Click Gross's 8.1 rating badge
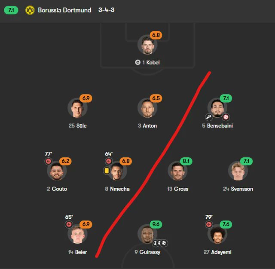The width and height of the screenshot is (275, 269). pyautogui.click(x=186, y=161)
